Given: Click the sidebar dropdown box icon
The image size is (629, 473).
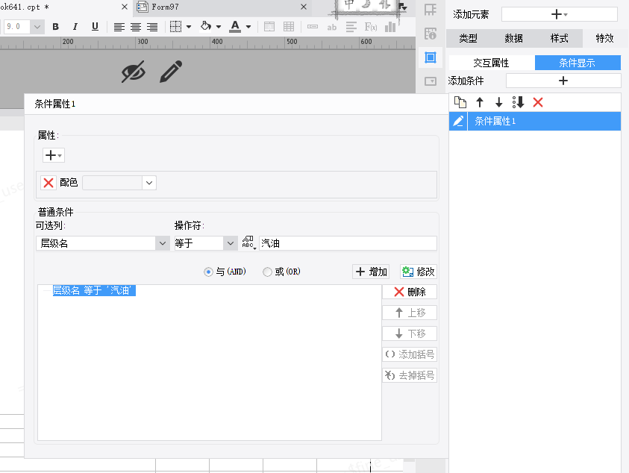Looking at the screenshot, I should [431, 81].
